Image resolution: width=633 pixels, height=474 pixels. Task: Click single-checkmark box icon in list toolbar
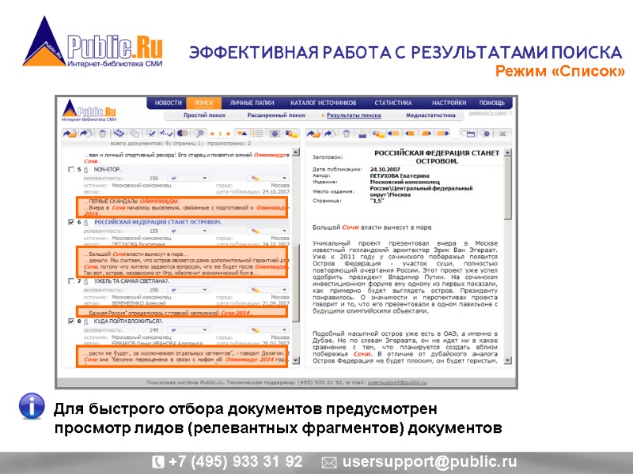151,134
